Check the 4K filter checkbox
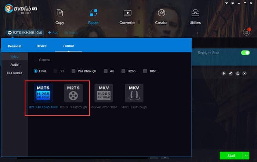 [x=106, y=71]
